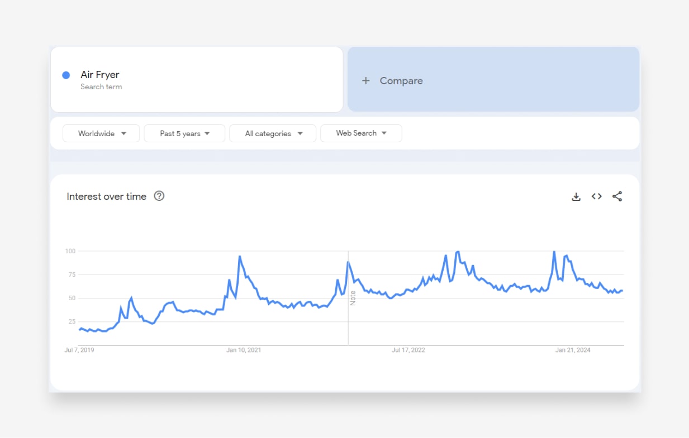This screenshot has width=689, height=438.
Task: Select the Note marker on the chart
Action: click(353, 298)
